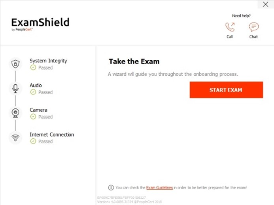274x205 pixels.
Task: Click the Call phone icon
Action: coord(230,27)
